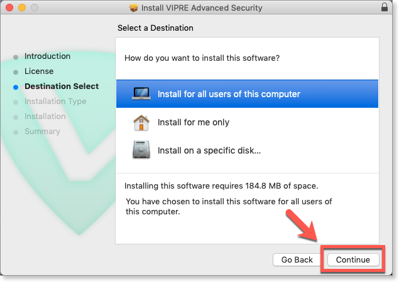This screenshot has width=399, height=282.
Task: Pick Install on a specific disk option
Action: [x=209, y=150]
